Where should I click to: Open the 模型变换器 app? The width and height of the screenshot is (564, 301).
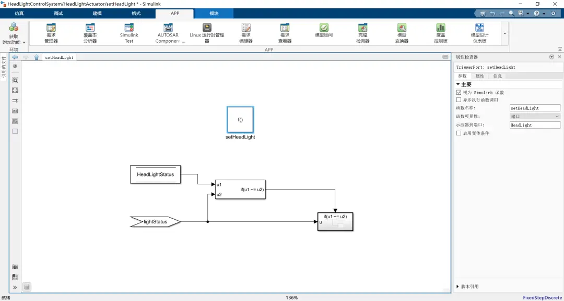(402, 33)
